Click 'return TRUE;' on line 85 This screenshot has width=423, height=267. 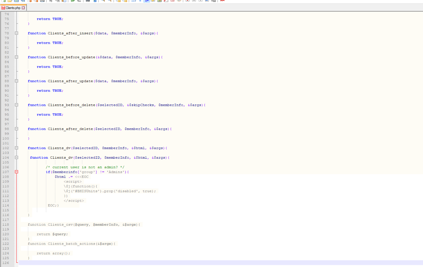[50, 67]
